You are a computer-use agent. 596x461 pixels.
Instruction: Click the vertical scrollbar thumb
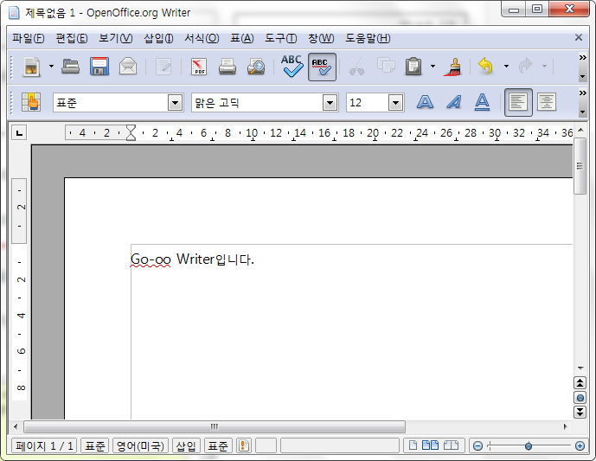[x=580, y=166]
